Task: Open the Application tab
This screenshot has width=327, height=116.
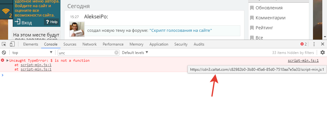Action: pyautogui.click(x=159, y=44)
